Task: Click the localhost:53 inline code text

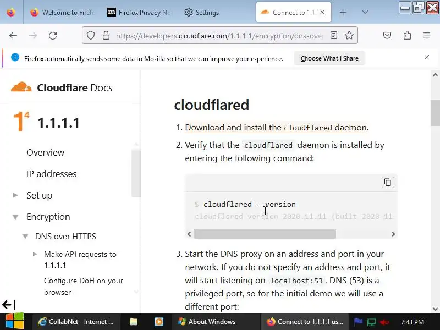Action: click(296, 280)
